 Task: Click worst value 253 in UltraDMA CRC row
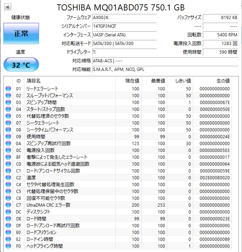(161, 205)
